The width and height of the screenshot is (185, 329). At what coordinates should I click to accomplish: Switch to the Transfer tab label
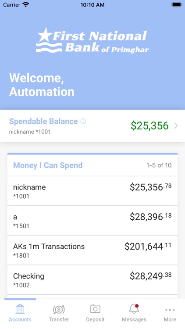point(59,319)
